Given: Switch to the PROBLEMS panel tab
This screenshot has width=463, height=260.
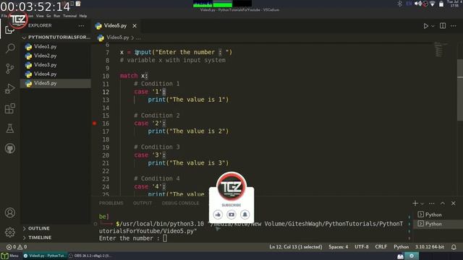Looking at the screenshot, I should [111, 203].
